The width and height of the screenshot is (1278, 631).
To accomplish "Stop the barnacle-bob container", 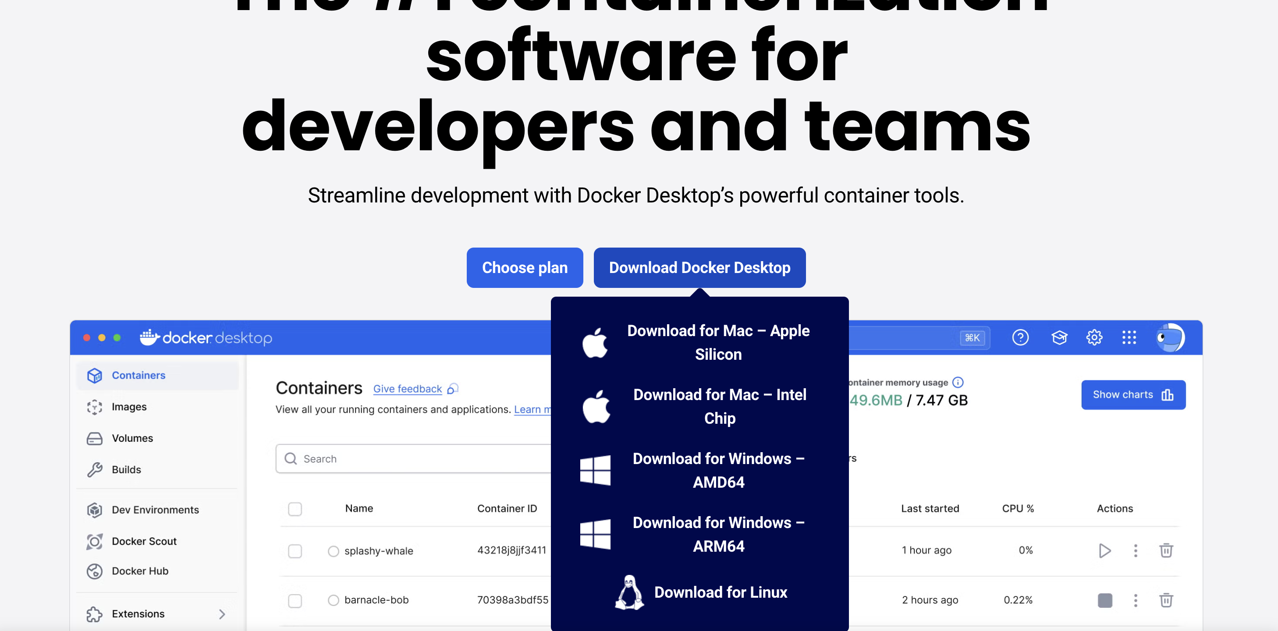I will pos(1104,600).
